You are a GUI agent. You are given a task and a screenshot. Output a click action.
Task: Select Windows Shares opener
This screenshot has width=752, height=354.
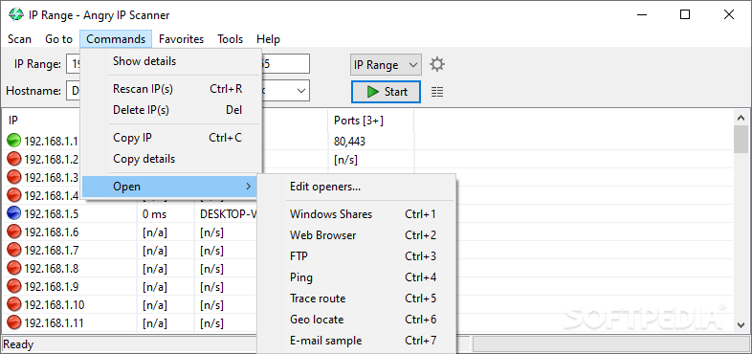tap(357, 214)
